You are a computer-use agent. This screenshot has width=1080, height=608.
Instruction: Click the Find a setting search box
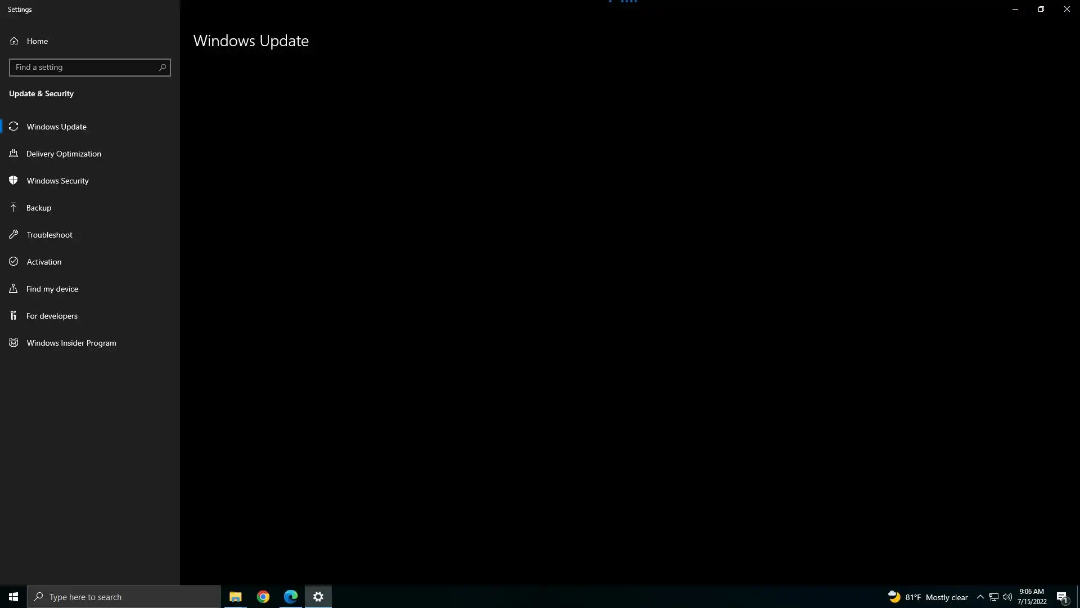point(84,68)
